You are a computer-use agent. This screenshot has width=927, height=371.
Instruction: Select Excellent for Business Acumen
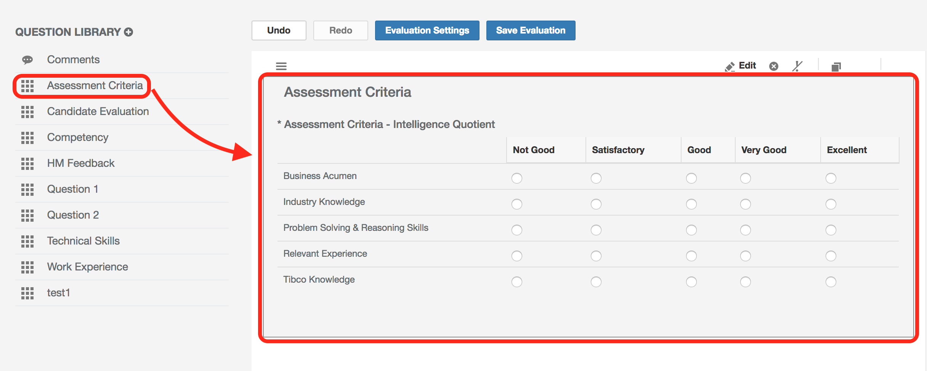click(831, 178)
